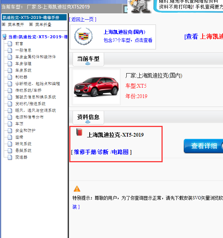Click the page icon next to 驾驶员信息和娱乐系统
This screenshot has width=223, height=238.
(10, 97)
